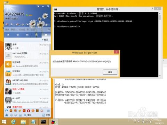
Task: Click the "+ 聊天" button in QQ
Action: (x=45, y=40)
